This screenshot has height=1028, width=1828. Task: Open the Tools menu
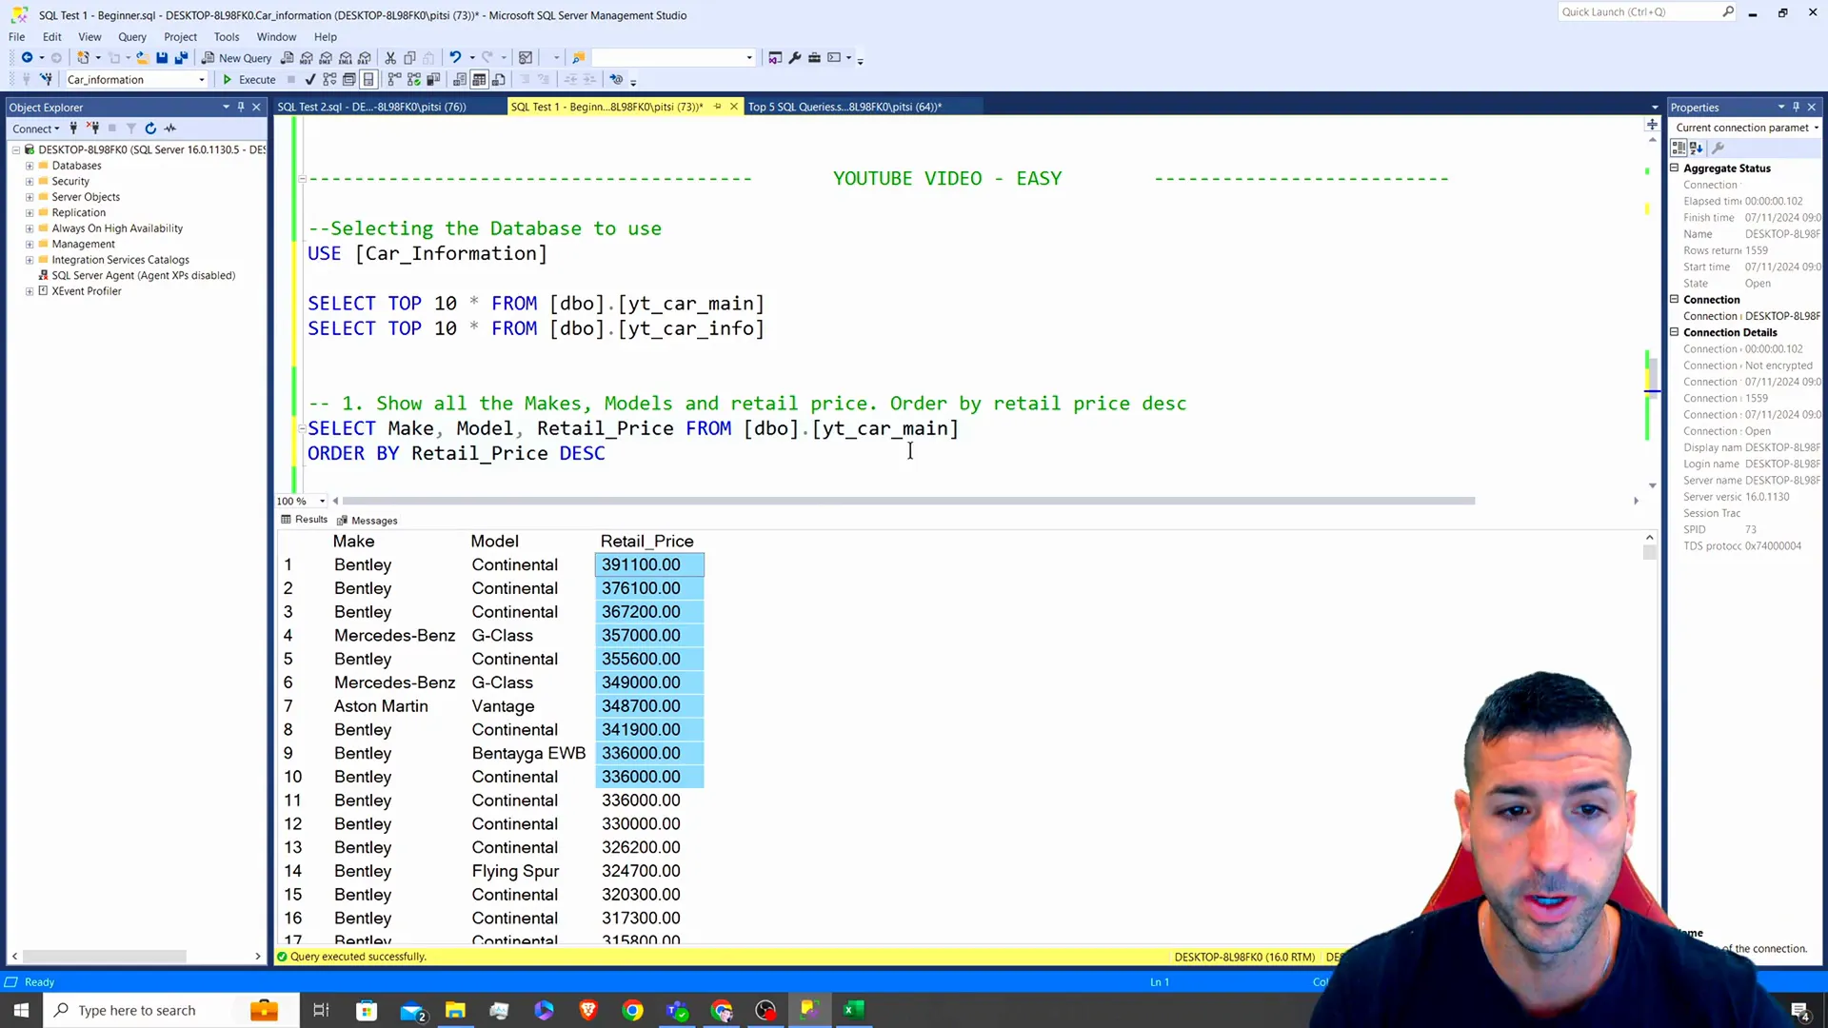click(225, 35)
